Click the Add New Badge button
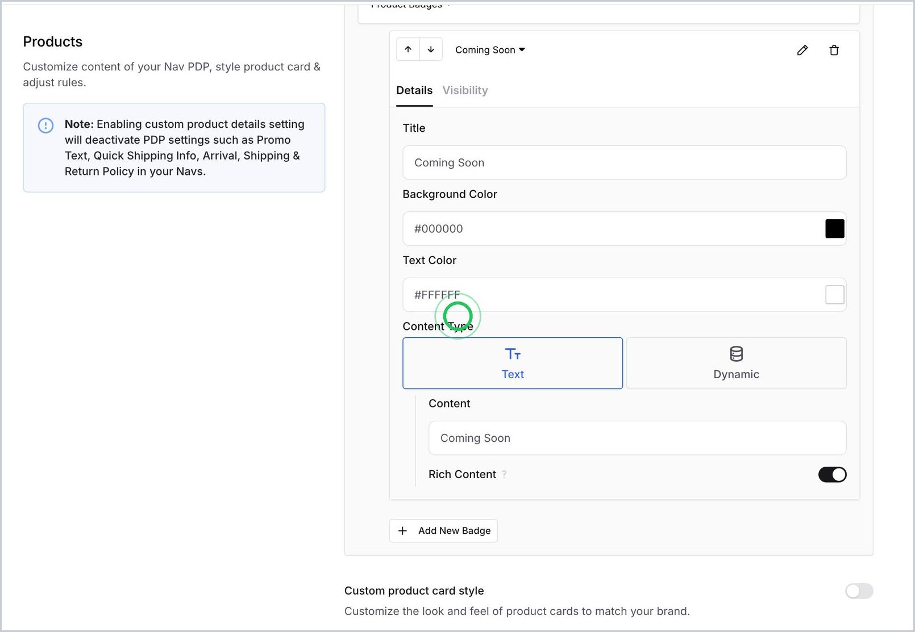The height and width of the screenshot is (632, 915). (x=443, y=530)
